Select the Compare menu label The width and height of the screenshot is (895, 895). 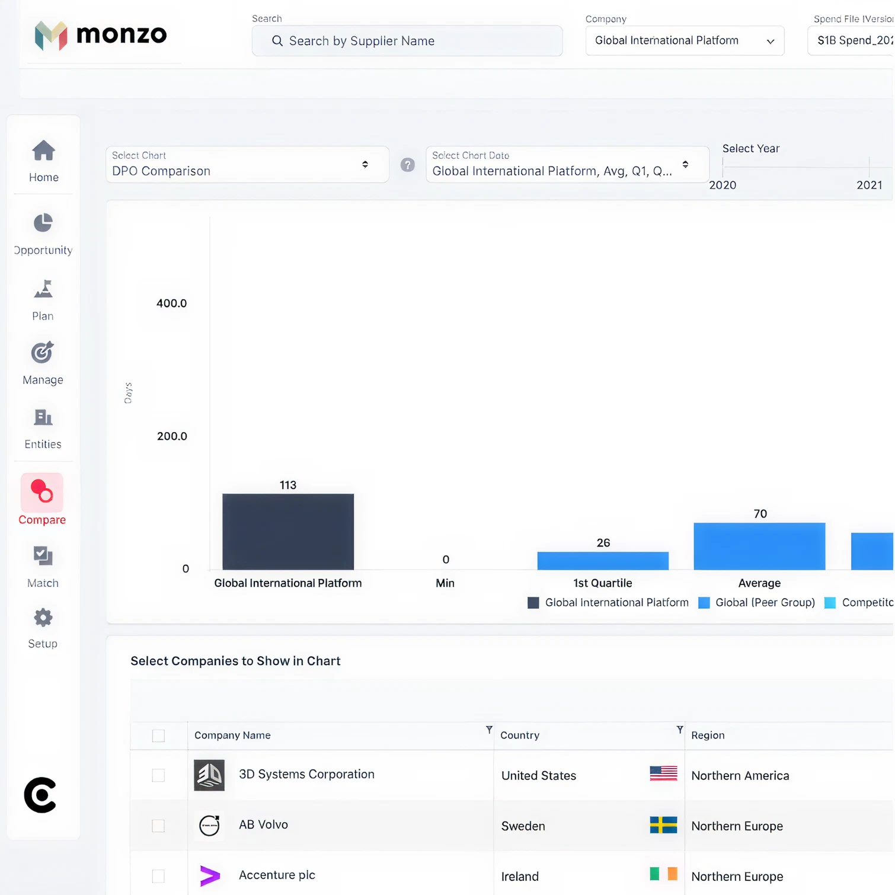click(42, 520)
